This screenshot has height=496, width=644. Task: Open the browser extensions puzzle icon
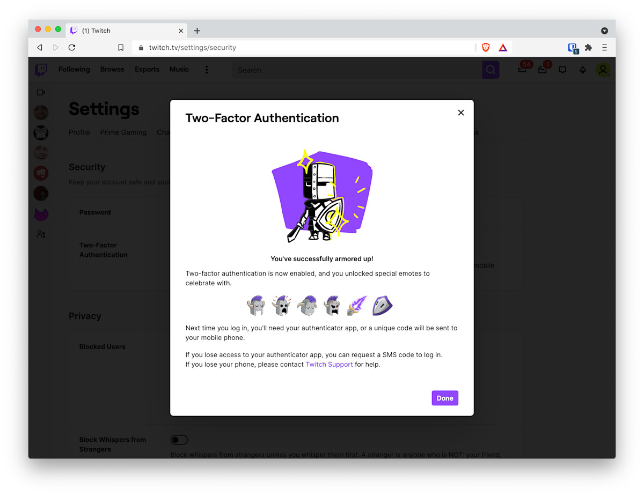(588, 48)
